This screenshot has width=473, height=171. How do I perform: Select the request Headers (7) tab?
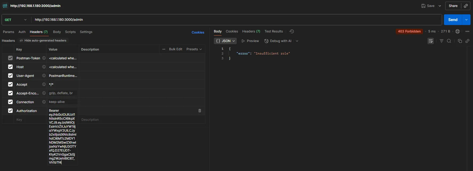[x=39, y=32]
